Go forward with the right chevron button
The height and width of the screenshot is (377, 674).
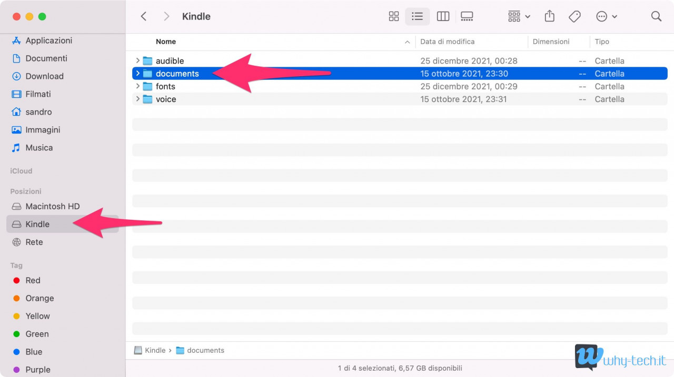coord(167,16)
